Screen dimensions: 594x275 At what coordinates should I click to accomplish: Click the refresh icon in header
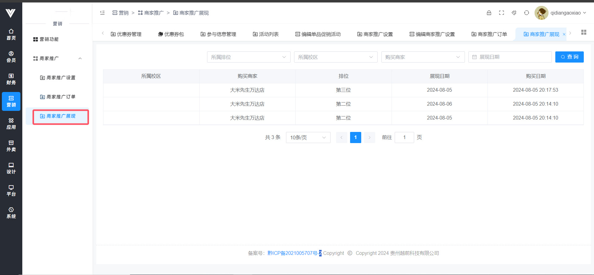tap(526, 13)
